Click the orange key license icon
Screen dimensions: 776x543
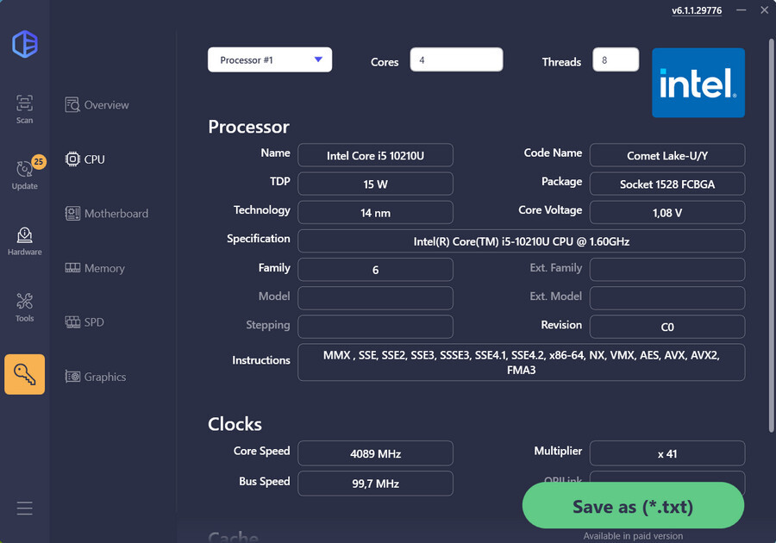(x=25, y=374)
